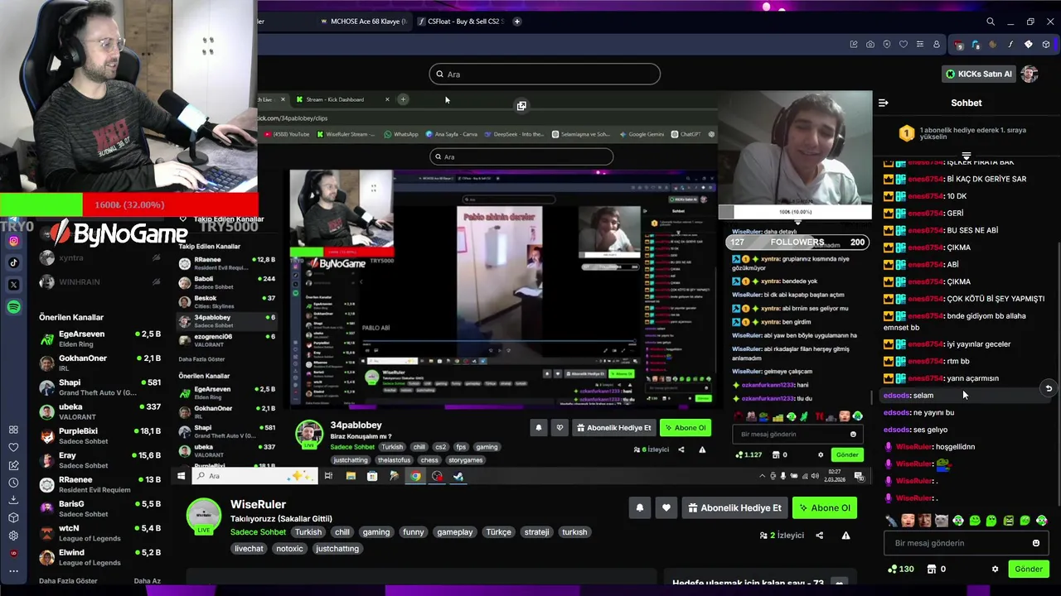Click the Sohbet chat panel header
The width and height of the screenshot is (1061, 596).
point(967,103)
